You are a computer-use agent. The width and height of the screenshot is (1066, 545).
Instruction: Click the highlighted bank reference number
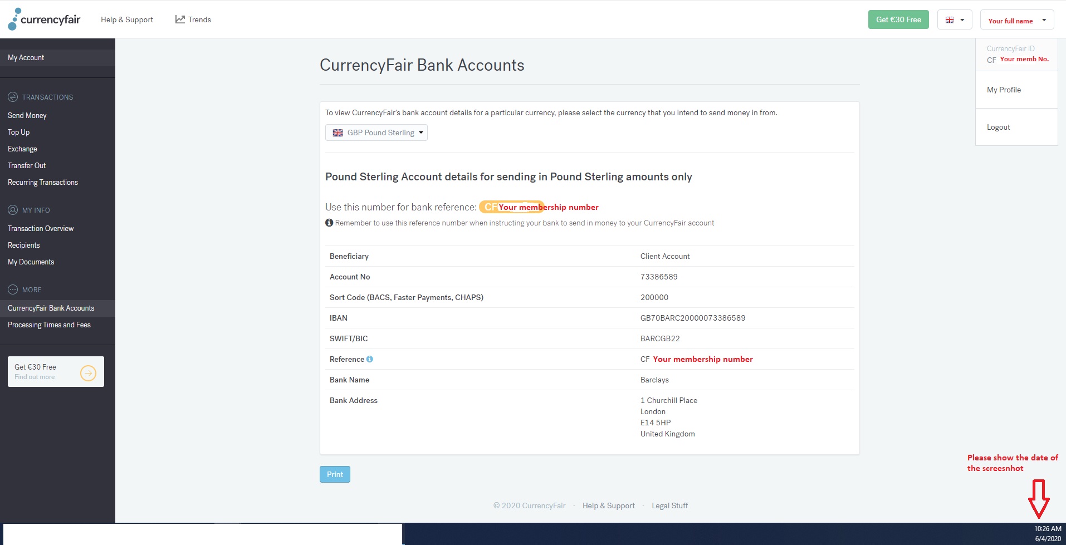[511, 207]
